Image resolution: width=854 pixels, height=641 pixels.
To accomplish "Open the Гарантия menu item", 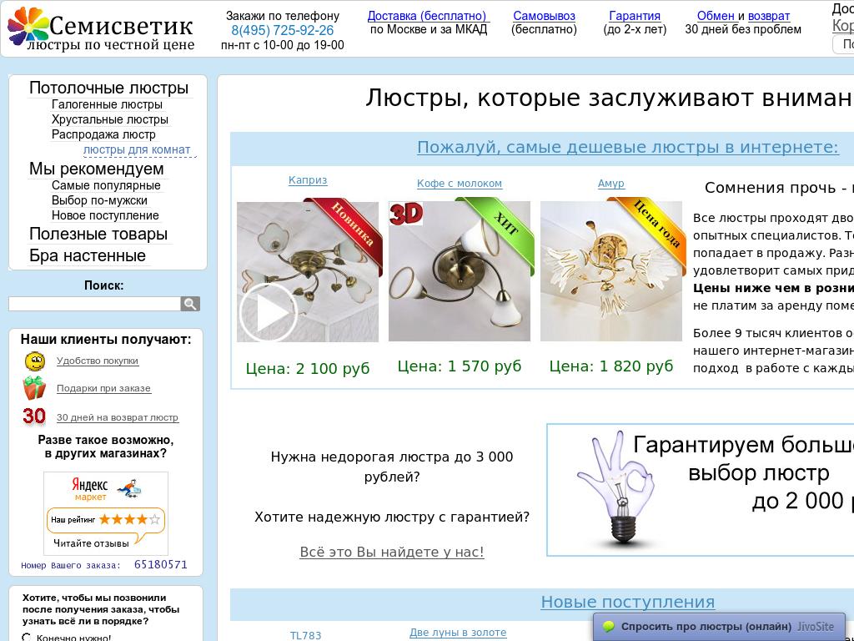I will pyautogui.click(x=634, y=16).
